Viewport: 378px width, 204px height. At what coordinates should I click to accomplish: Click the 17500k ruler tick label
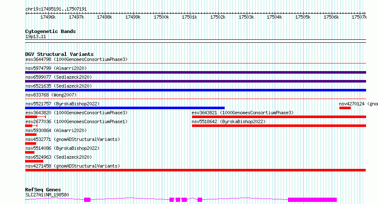coord(161,17)
